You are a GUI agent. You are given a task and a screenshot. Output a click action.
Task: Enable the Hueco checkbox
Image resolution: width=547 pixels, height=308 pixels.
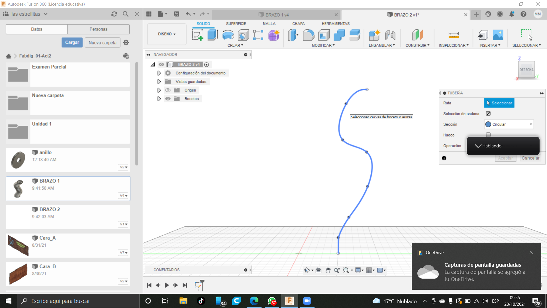click(x=488, y=135)
